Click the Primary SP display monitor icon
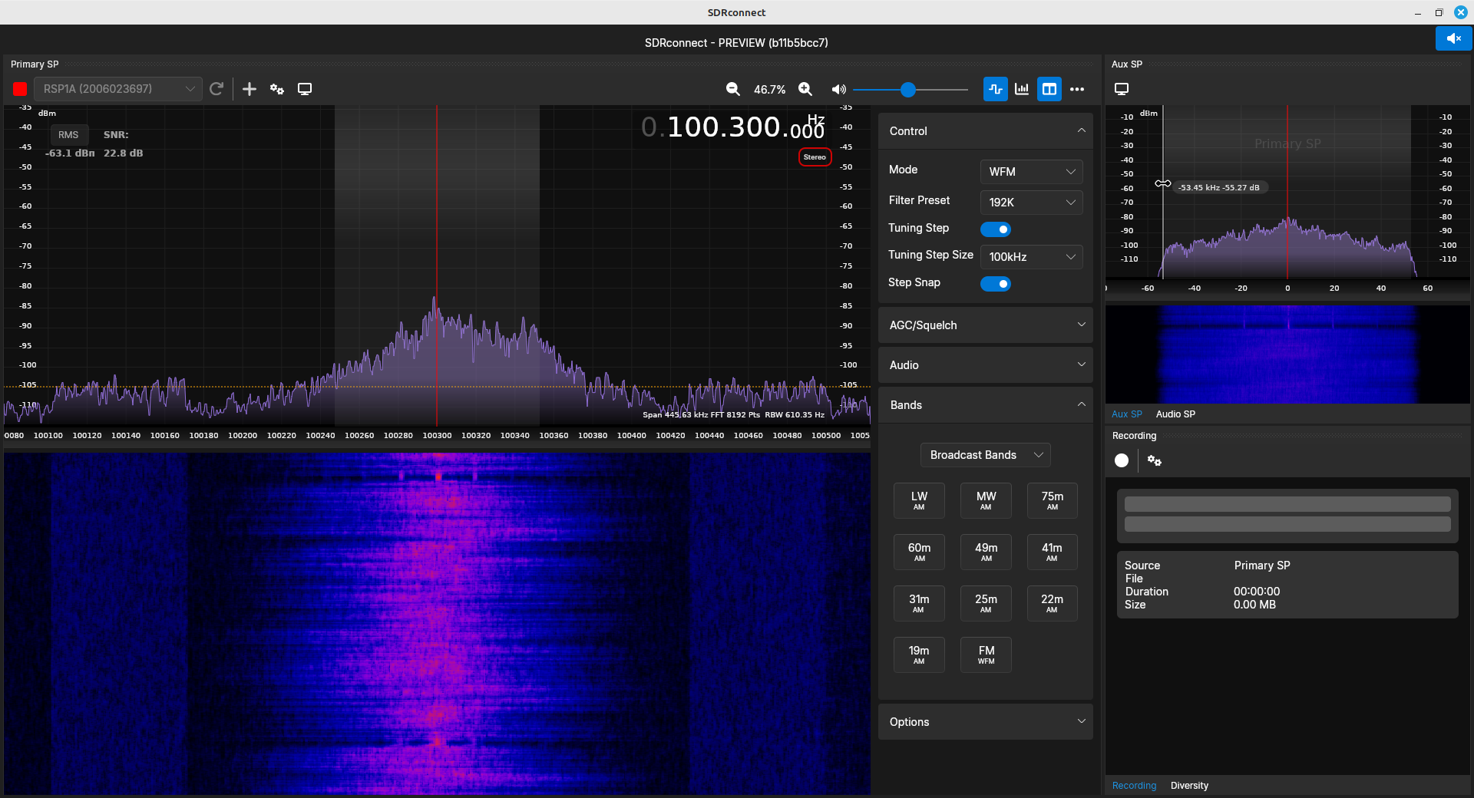The height and width of the screenshot is (798, 1474). 305,89
